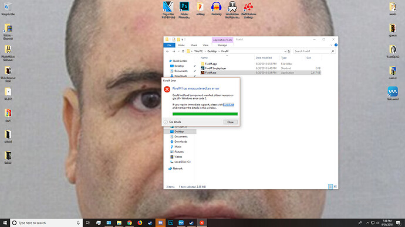Switch to details view in Explorer status bar
The width and height of the screenshot is (405, 227).
coord(330,187)
